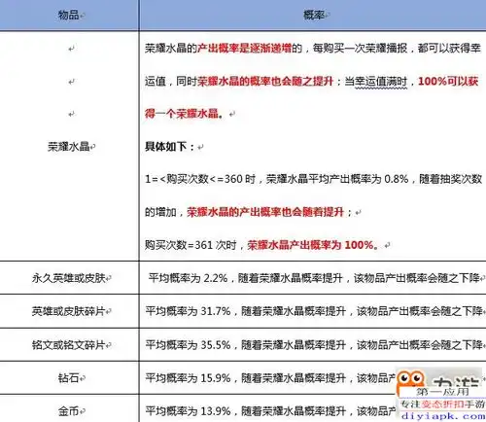Click the red text 产出概率是逐渐递增
The height and width of the screenshot is (422, 486).
tap(245, 49)
